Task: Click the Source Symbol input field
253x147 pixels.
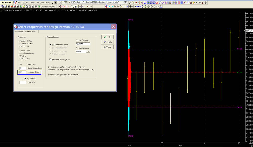Action: pyautogui.click(x=83, y=44)
